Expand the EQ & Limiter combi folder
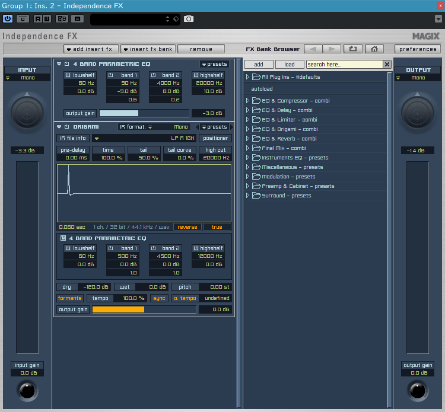 (247, 120)
